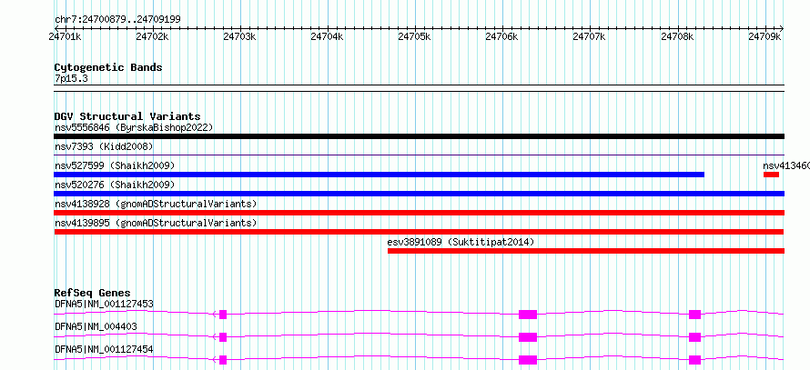Open the nsv7393 (Kidd2008) label
Viewport: 810px width, 370px height.
pyautogui.click(x=104, y=146)
